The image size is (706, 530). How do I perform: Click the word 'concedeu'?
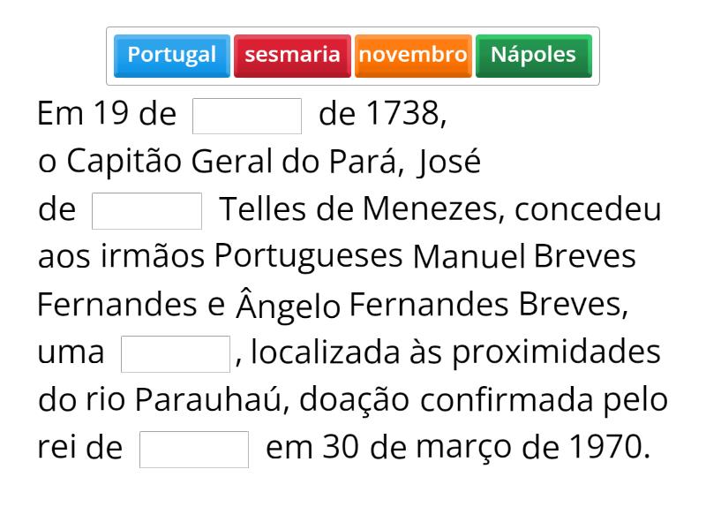589,210
